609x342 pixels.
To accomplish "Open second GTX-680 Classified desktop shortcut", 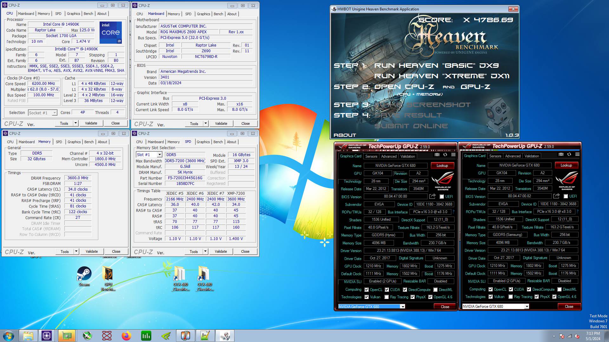I will coord(205,278).
